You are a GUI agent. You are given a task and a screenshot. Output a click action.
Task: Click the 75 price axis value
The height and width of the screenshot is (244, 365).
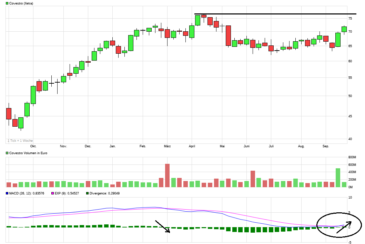pyautogui.click(x=350, y=18)
